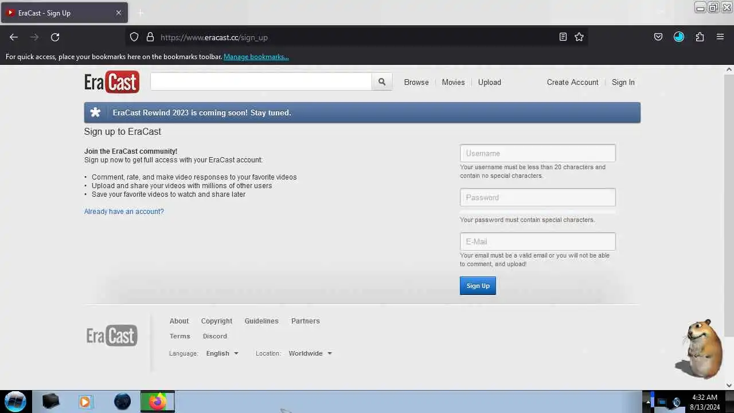Viewport: 734px width, 413px height.
Task: Open the Browse menu item
Action: (x=416, y=82)
